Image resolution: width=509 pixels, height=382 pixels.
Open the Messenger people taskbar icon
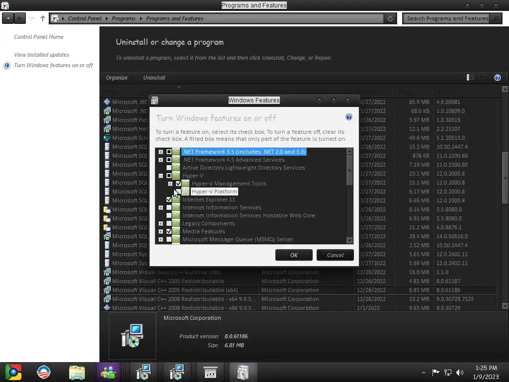point(108,372)
